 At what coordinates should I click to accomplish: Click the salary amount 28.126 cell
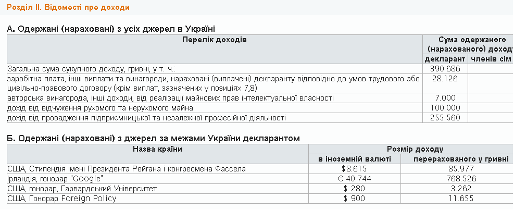point(444,79)
